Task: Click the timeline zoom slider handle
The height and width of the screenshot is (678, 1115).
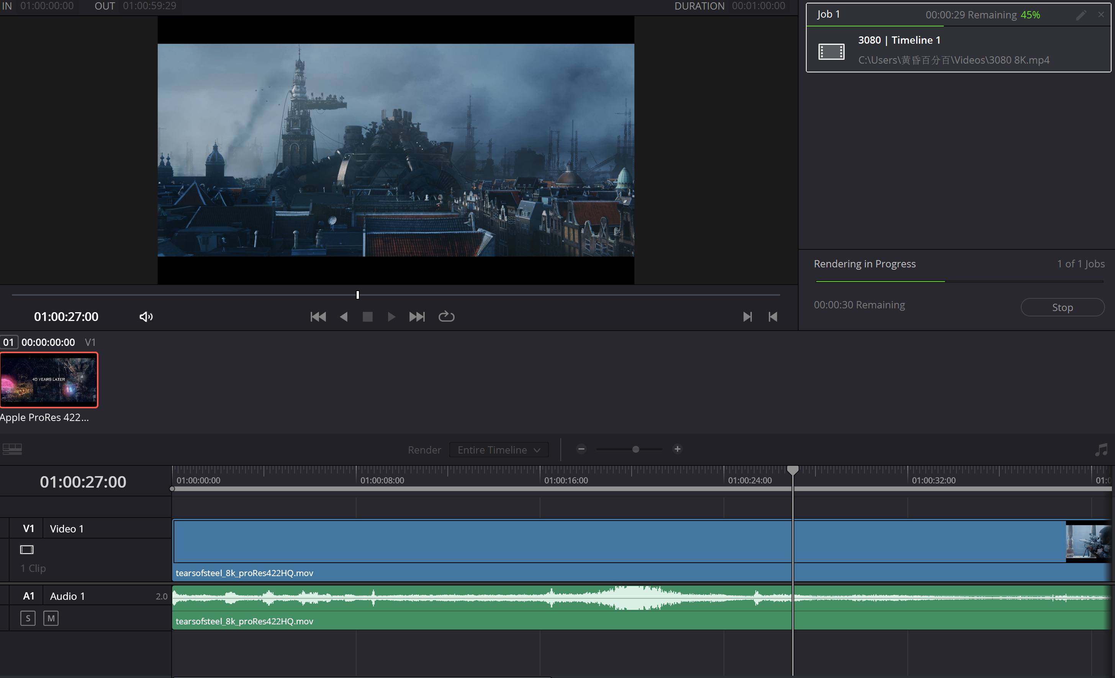Action: 636,449
